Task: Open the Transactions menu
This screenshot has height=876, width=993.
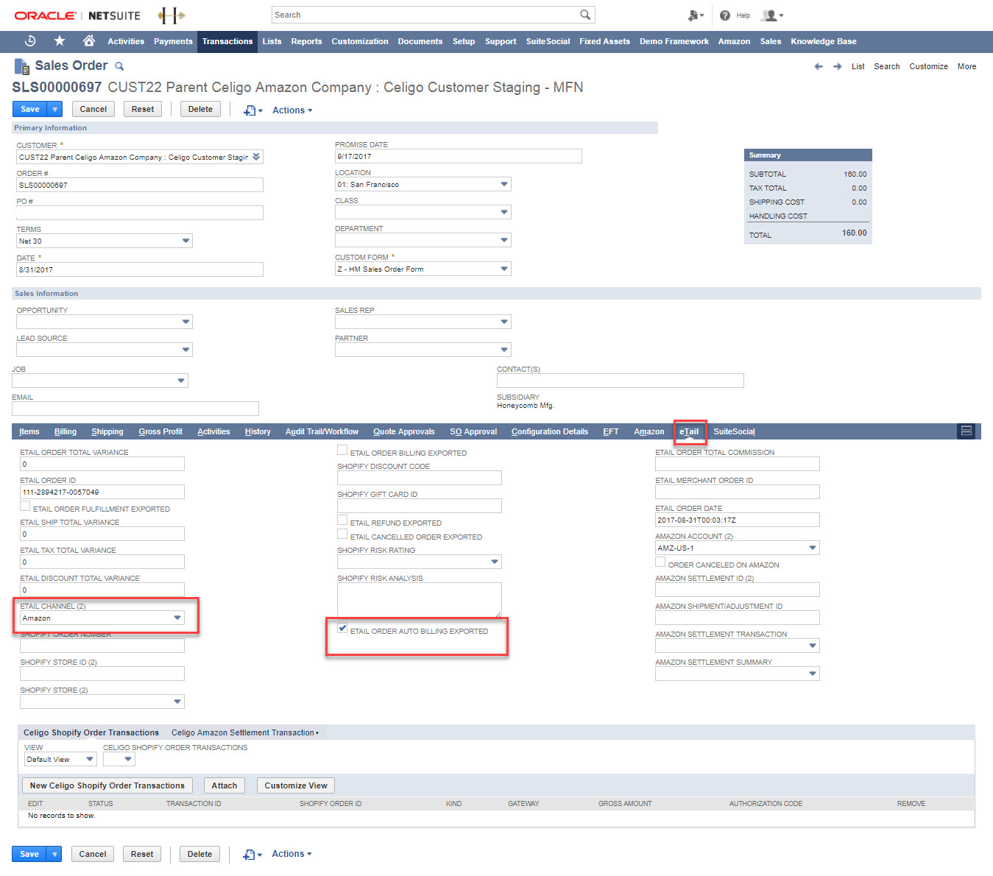Action: tap(227, 41)
